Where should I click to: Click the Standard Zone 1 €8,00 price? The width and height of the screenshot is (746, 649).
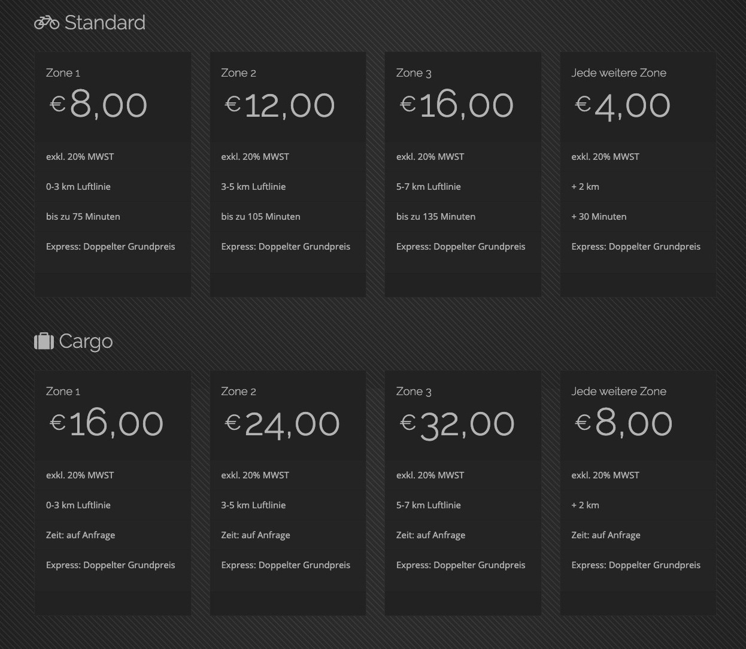coord(98,105)
